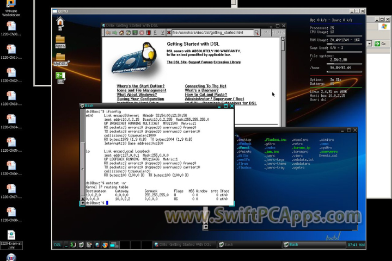Launch the terminal icon in DSL taskbar

click(x=81, y=245)
